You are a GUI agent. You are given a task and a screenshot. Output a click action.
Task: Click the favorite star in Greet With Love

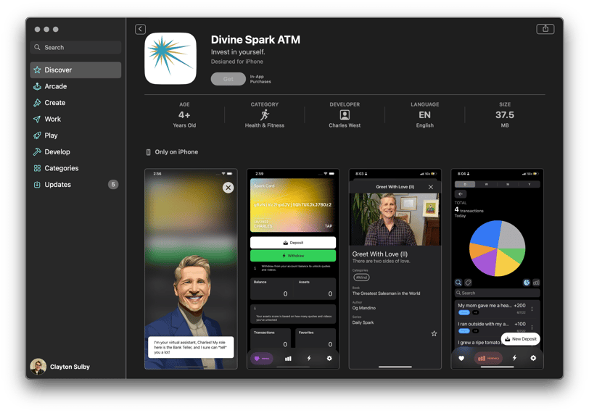[434, 334]
